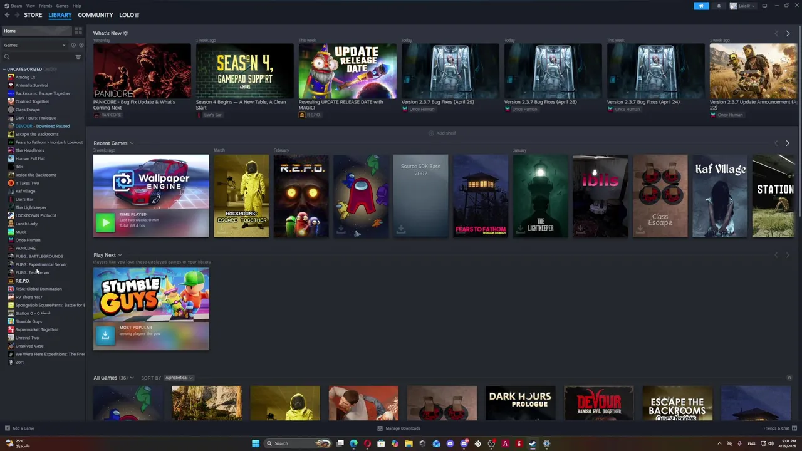Open the View menu
Image resolution: width=802 pixels, height=451 pixels.
tap(31, 6)
